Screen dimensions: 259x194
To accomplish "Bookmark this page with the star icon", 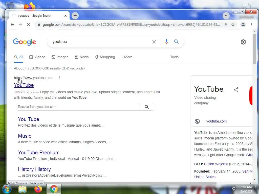I will point(233,25).
